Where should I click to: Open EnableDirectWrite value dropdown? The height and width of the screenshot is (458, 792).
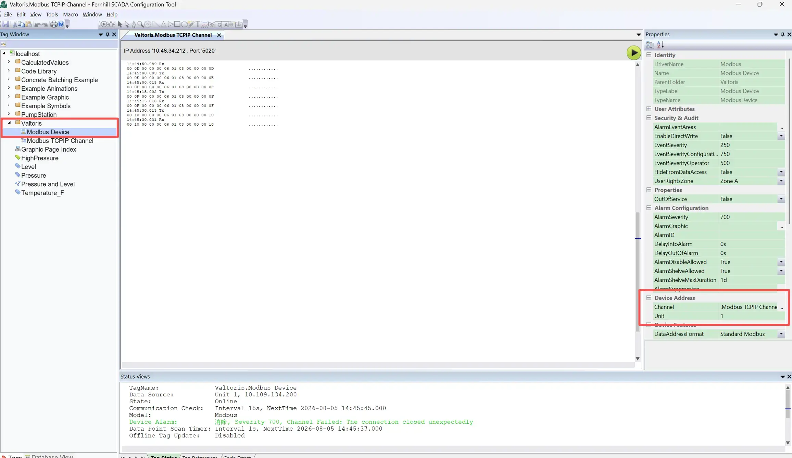[x=781, y=136]
